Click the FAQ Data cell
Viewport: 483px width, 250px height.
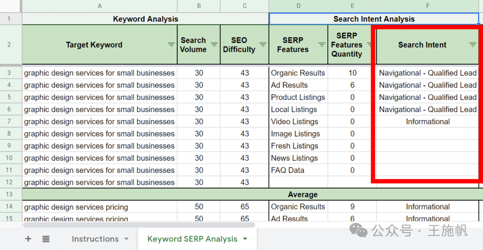click(x=298, y=170)
